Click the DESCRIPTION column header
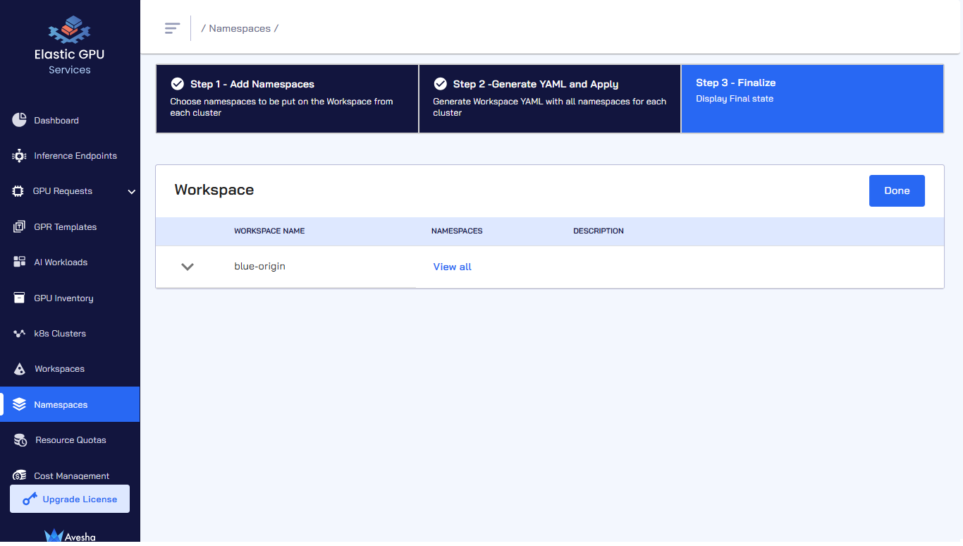The image size is (963, 546). click(599, 231)
